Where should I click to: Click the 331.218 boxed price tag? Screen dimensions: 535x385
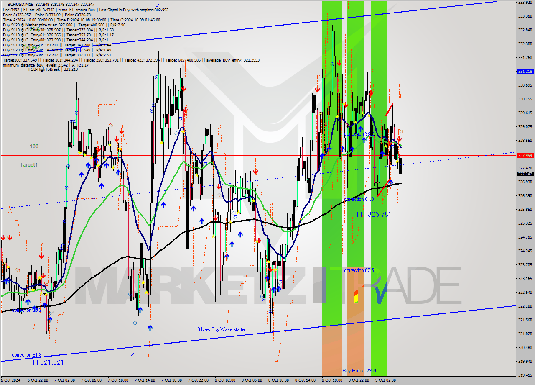[525, 72]
